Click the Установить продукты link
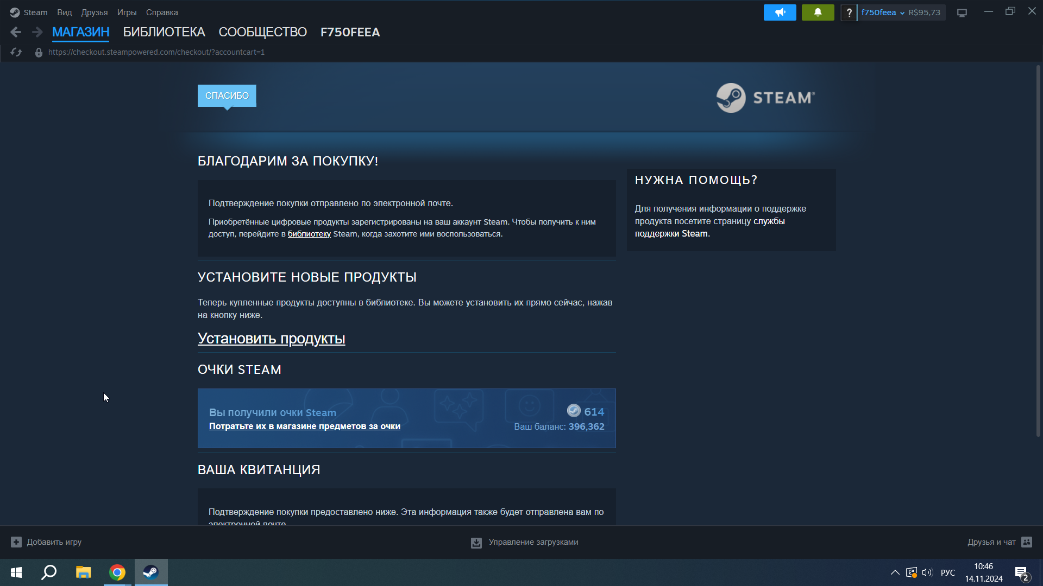Screen dimensions: 1043x586 pyautogui.click(x=271, y=339)
